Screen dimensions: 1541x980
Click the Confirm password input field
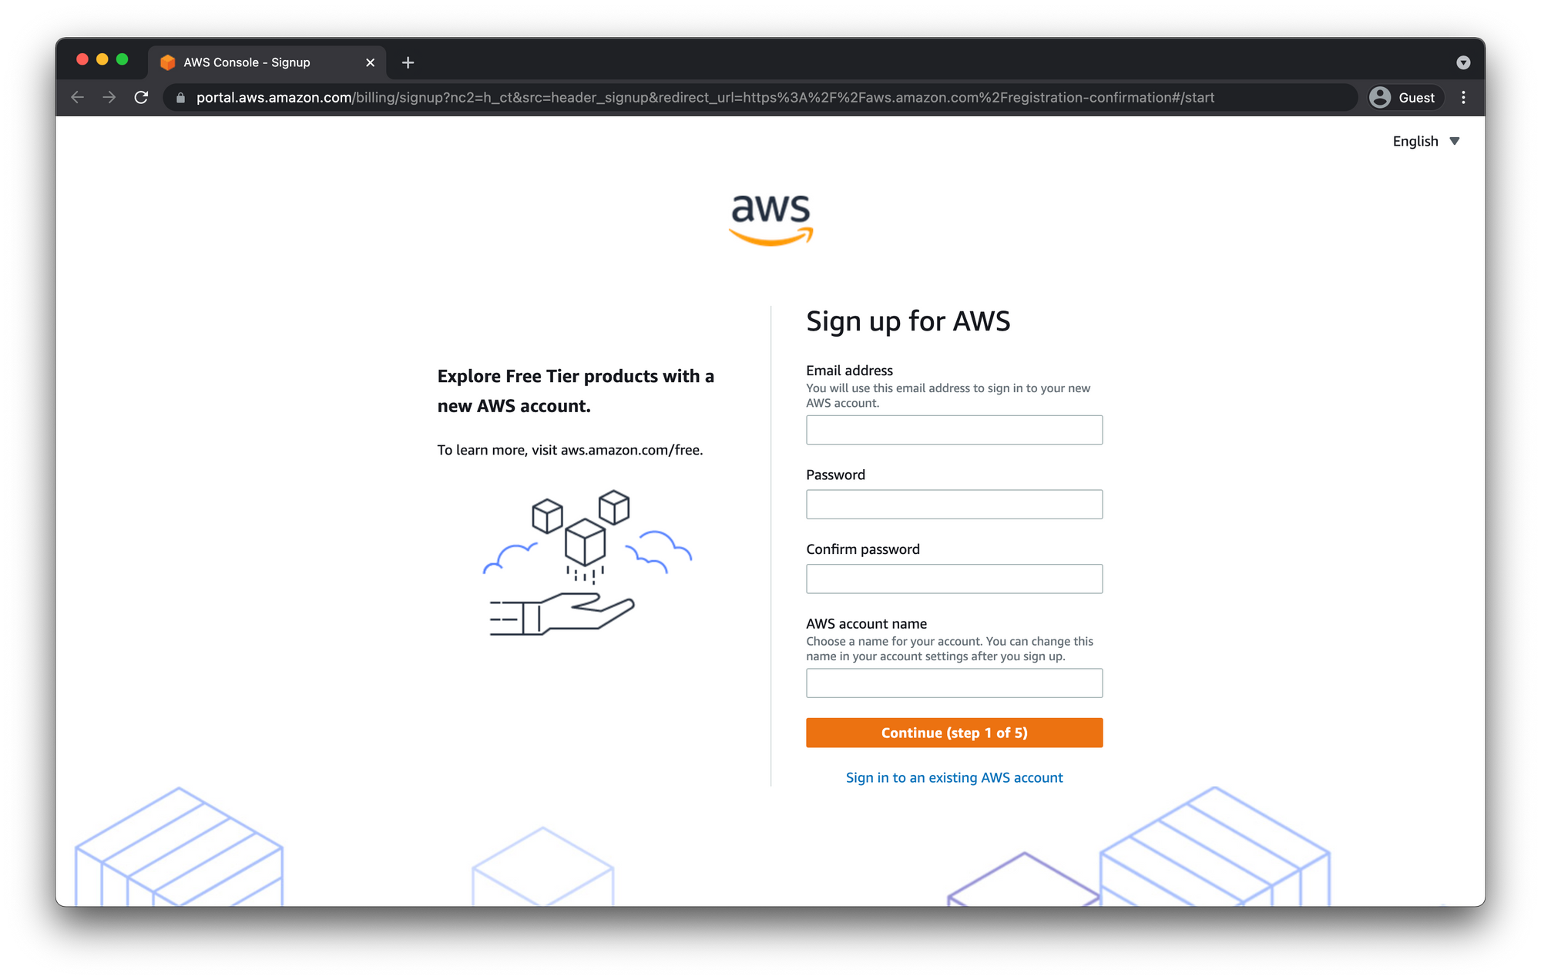click(954, 579)
